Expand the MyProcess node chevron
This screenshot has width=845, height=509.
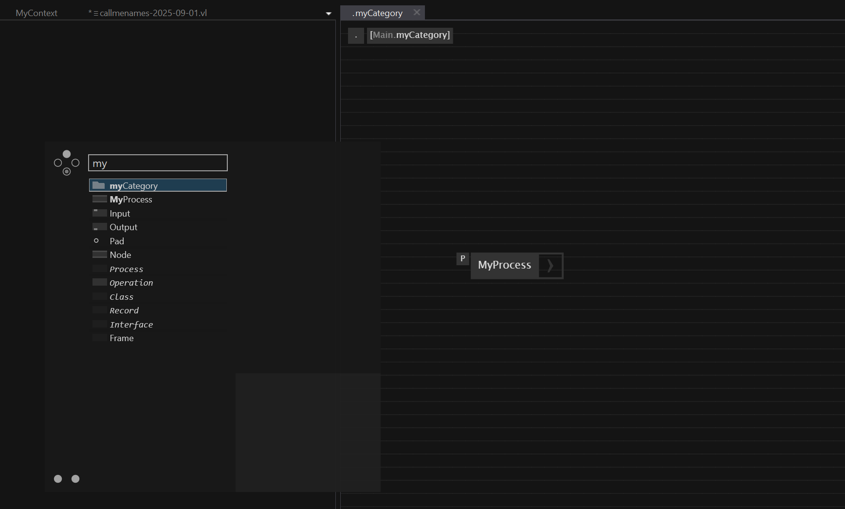tap(550, 266)
